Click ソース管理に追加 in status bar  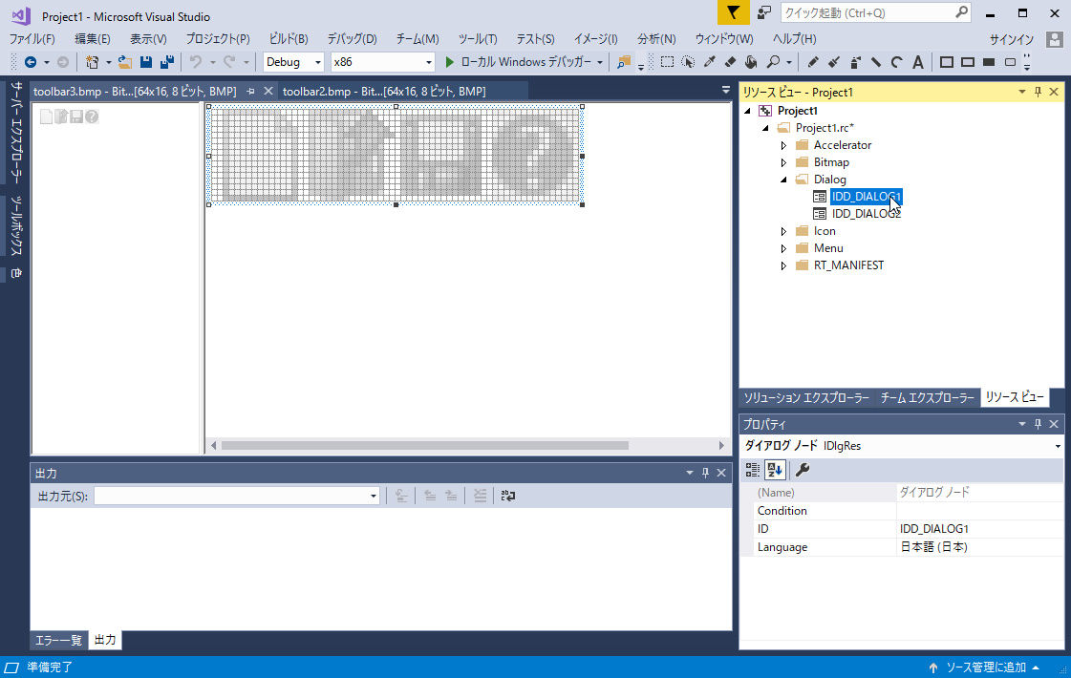tap(986, 667)
